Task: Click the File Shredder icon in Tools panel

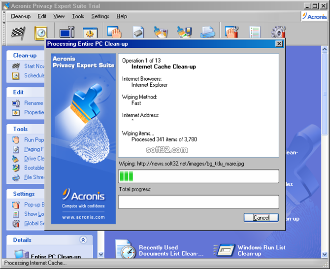Action: click(x=16, y=177)
